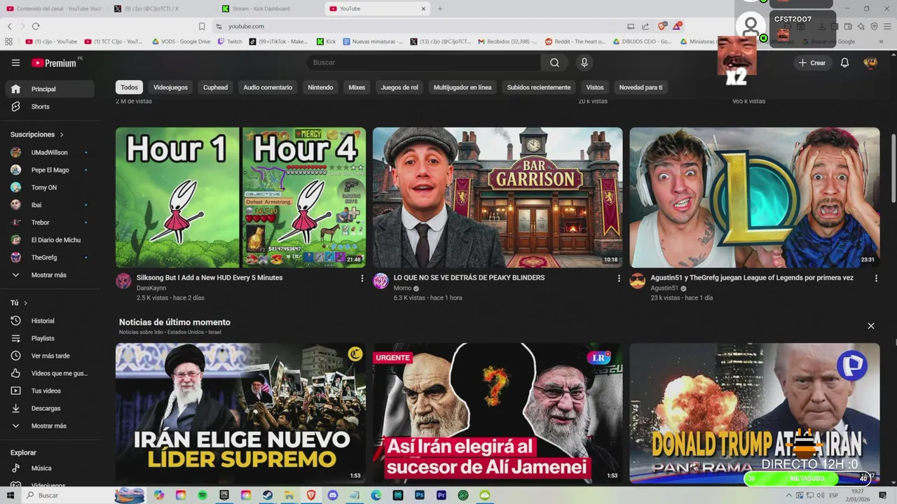The height and width of the screenshot is (504, 897).
Task: Click the youtube.com address bar
Action: point(420,26)
